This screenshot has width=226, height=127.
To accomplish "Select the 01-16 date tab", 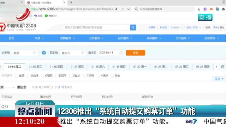I will (56, 67).
